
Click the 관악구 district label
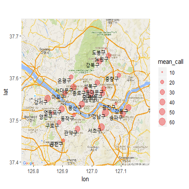coord(71,133)
